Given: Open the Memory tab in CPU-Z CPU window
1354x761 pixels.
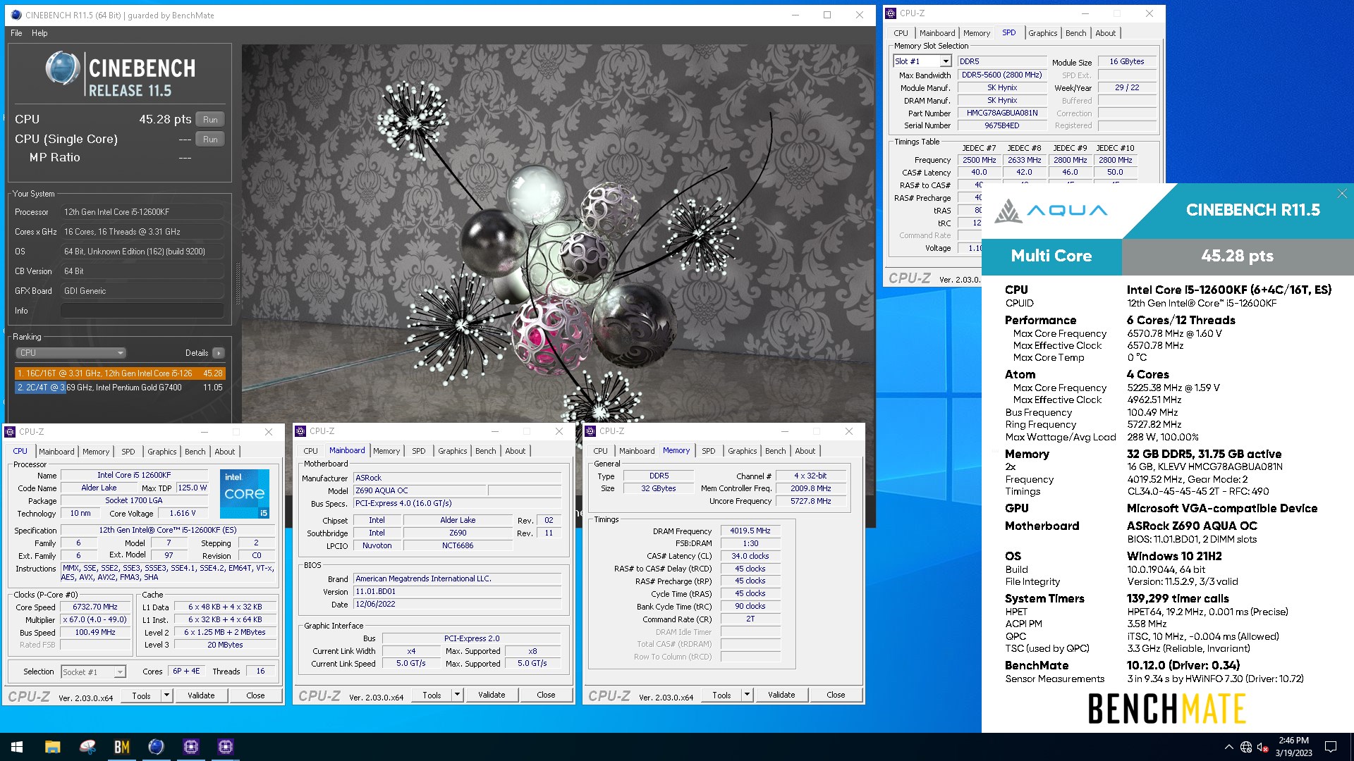Looking at the screenshot, I should coord(96,452).
